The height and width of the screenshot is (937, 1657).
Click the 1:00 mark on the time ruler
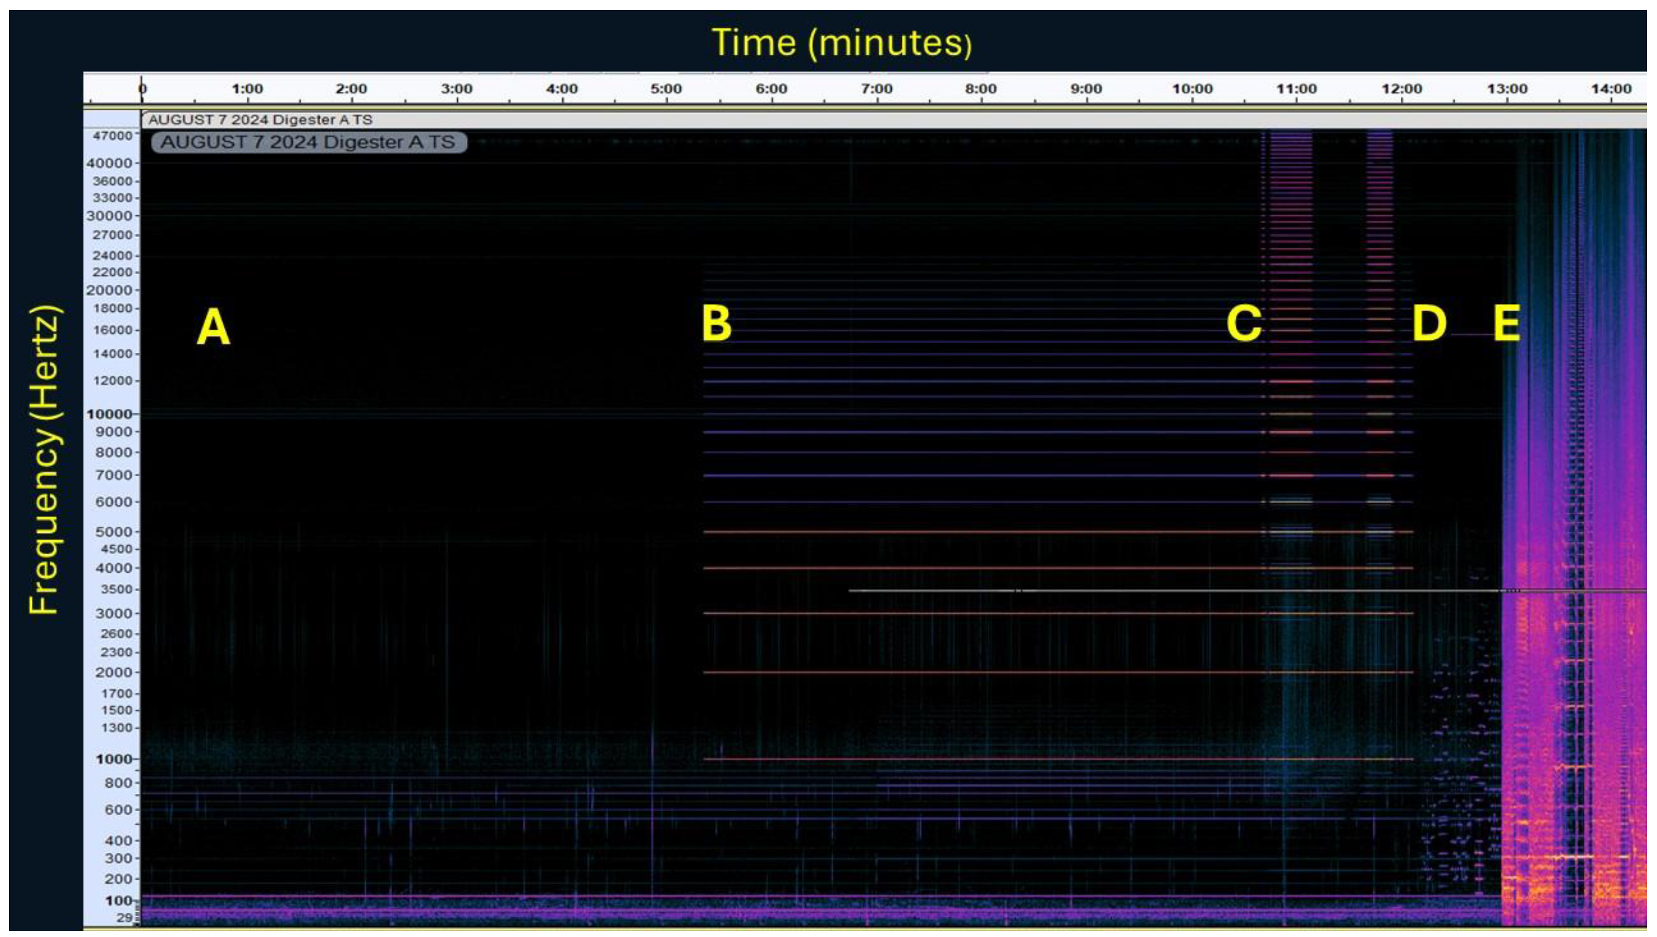tap(247, 89)
